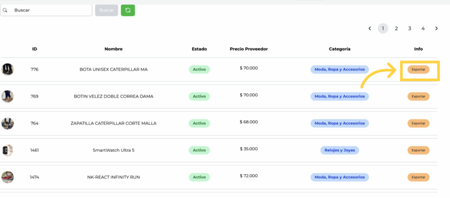
Task: Click the Zapatilla Caterpillar Corte Malla name
Action: coord(113,123)
